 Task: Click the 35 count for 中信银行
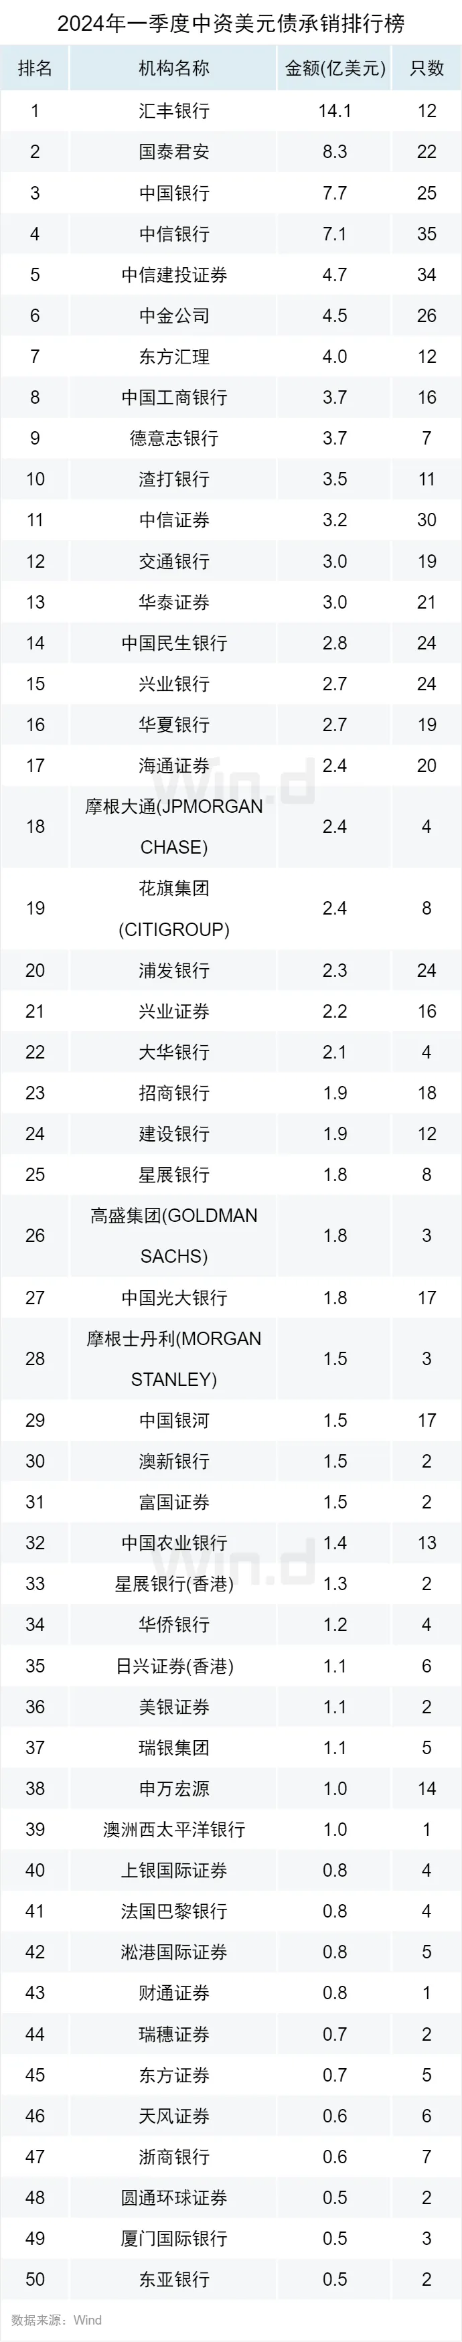(427, 234)
